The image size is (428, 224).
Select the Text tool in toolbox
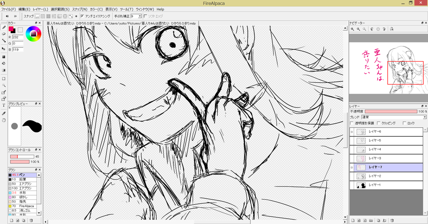[4, 105]
